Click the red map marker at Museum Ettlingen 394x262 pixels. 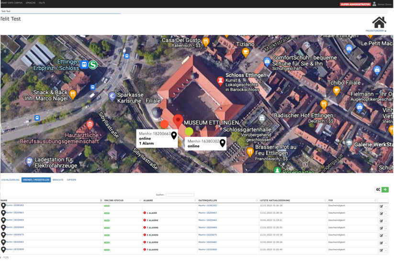[178, 120]
